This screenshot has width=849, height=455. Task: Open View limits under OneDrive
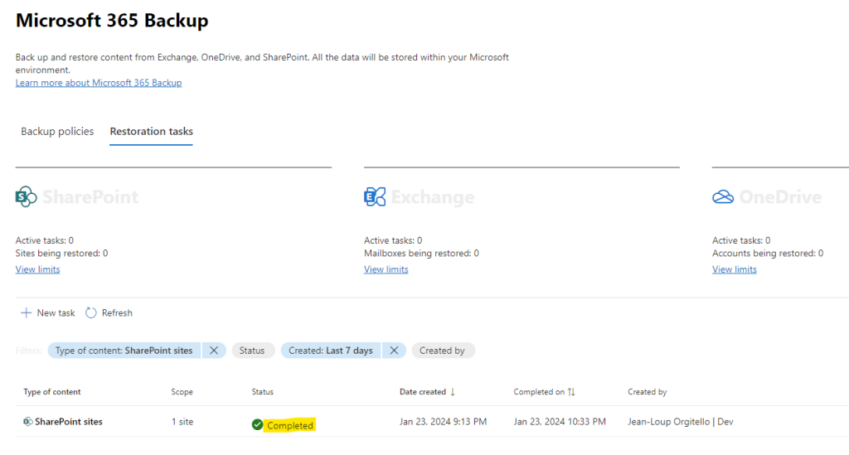coord(735,269)
